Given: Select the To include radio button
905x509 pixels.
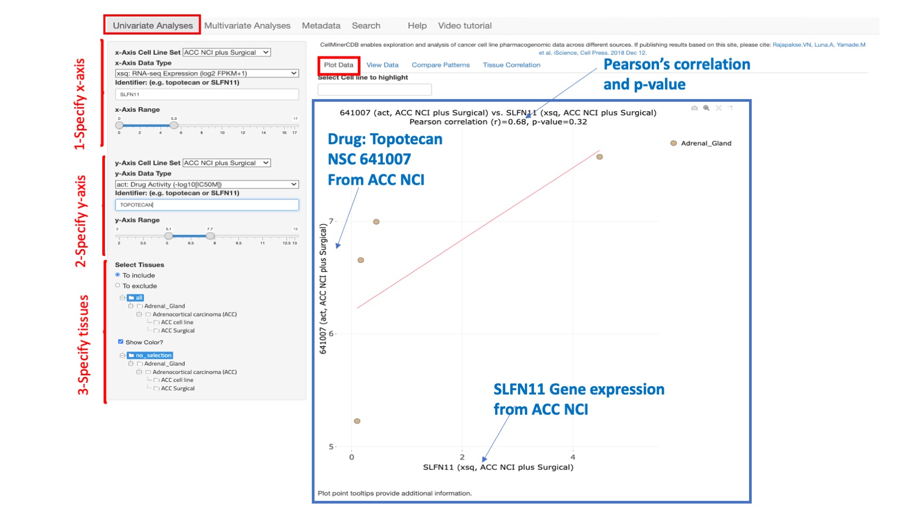Looking at the screenshot, I should coord(117,275).
